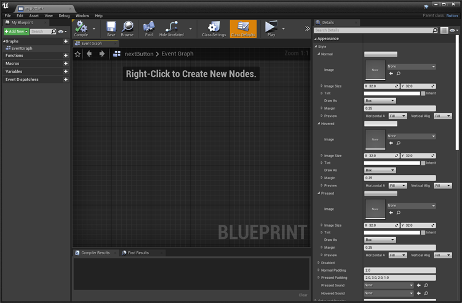Use selected asset for Normal image

(x=391, y=73)
